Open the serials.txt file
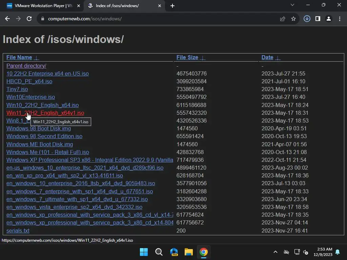The image size is (347, 260). click(x=18, y=231)
